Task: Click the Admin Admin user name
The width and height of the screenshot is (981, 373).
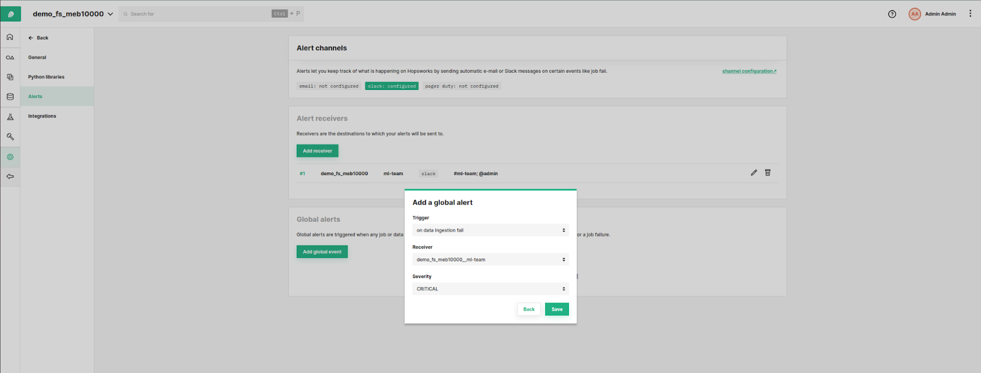Action: pos(941,14)
